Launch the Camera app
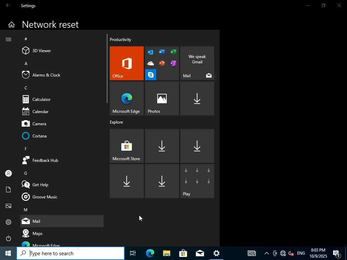The height and width of the screenshot is (260, 347). [62, 124]
